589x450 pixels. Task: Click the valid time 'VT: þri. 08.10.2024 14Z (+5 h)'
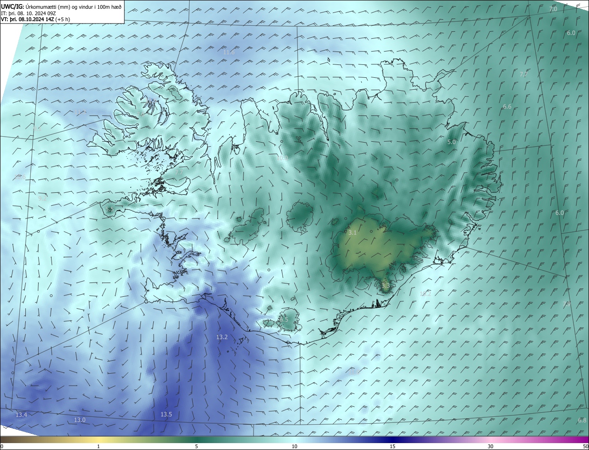tap(35, 19)
